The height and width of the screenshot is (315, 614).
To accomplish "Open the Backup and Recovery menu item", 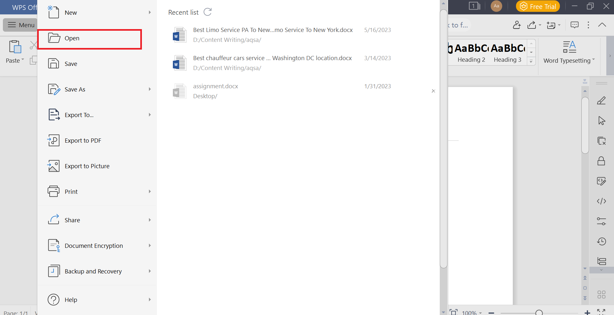I will [x=93, y=271].
